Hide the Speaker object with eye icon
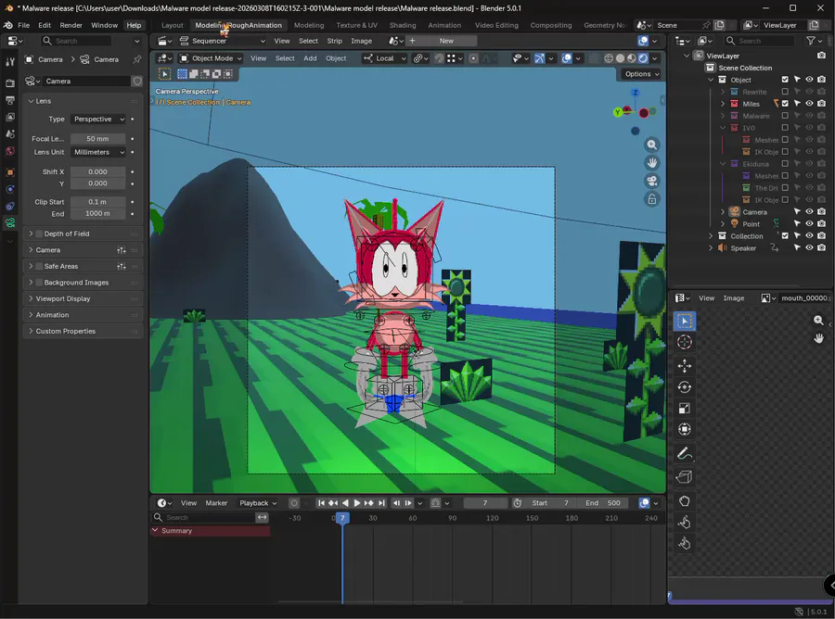Screen dimensions: 835x619 pos(809,247)
